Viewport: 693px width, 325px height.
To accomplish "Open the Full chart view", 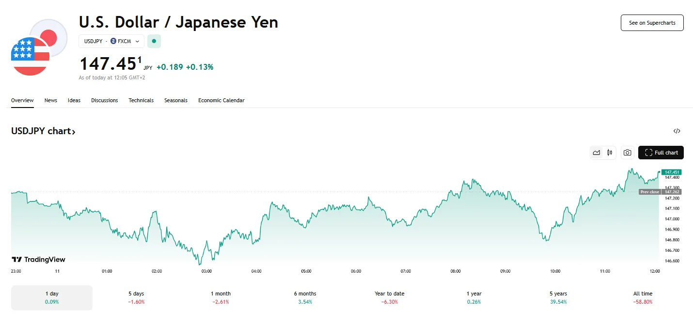I will point(661,153).
